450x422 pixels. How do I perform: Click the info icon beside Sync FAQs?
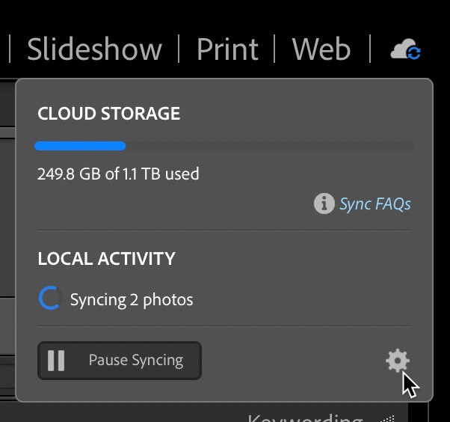tap(324, 204)
